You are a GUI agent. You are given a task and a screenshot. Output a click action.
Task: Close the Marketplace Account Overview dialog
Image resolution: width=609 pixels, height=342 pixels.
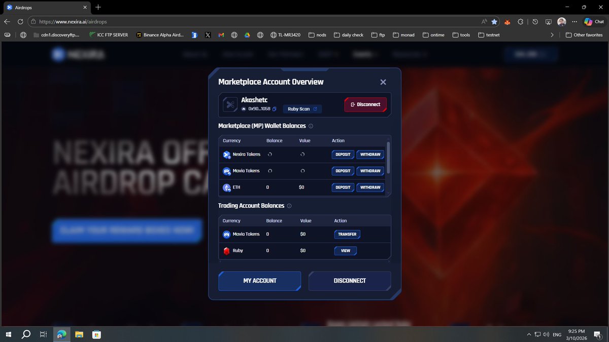[x=383, y=82]
